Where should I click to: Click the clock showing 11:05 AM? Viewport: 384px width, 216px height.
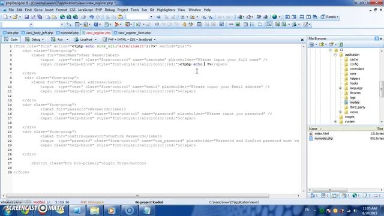[x=370, y=208]
